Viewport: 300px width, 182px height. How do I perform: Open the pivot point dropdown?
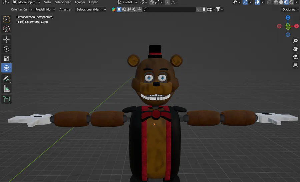click(x=144, y=2)
